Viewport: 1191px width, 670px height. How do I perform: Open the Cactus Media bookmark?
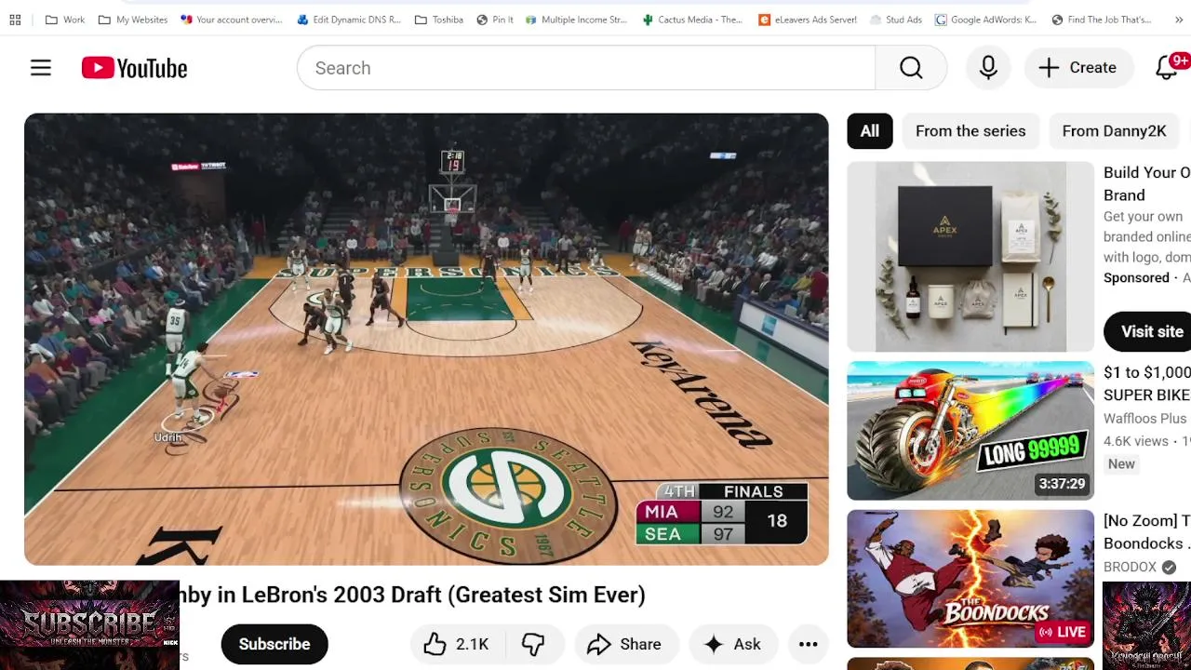(x=693, y=20)
